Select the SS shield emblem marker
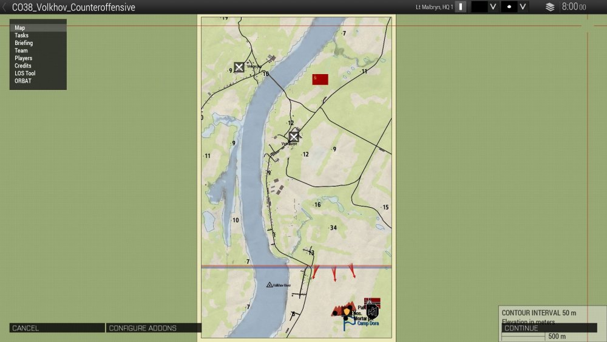607x342 pixels. pyautogui.click(x=372, y=312)
